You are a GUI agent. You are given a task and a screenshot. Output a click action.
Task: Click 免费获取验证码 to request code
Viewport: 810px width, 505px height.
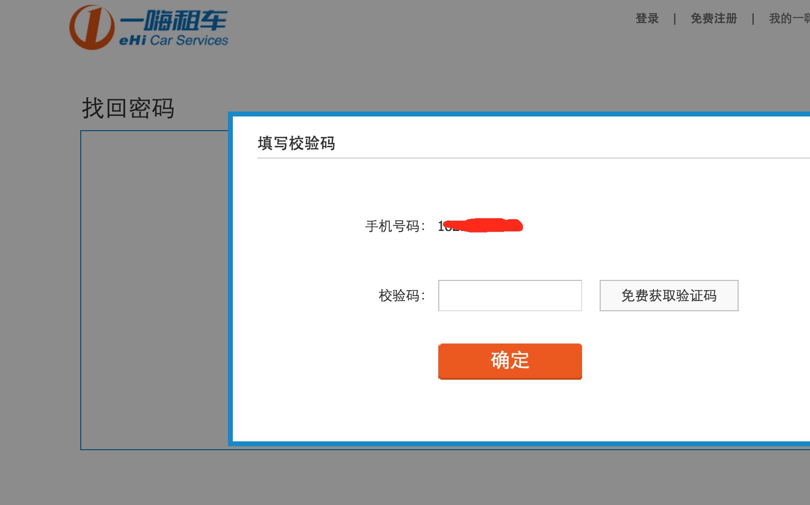pyautogui.click(x=669, y=296)
